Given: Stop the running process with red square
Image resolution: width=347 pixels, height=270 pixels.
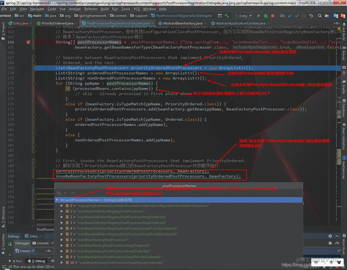Looking at the screenshot, I should pos(273,16).
